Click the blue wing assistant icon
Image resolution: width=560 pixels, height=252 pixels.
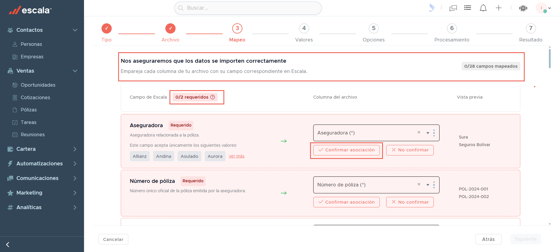[x=432, y=8]
